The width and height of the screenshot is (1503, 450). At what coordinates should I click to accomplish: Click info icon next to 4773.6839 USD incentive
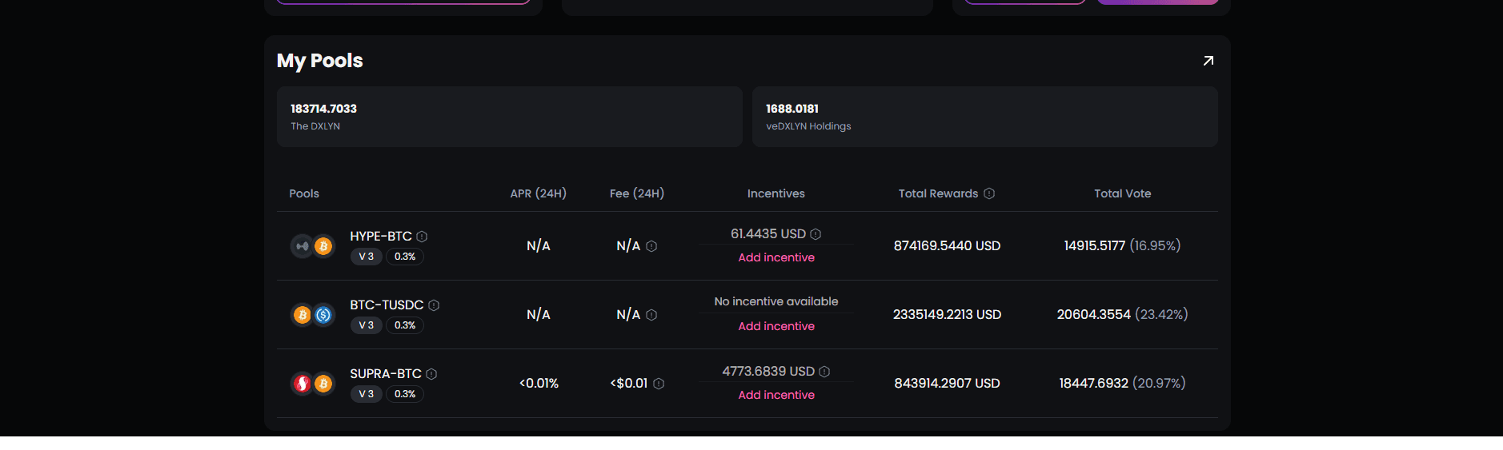824,372
